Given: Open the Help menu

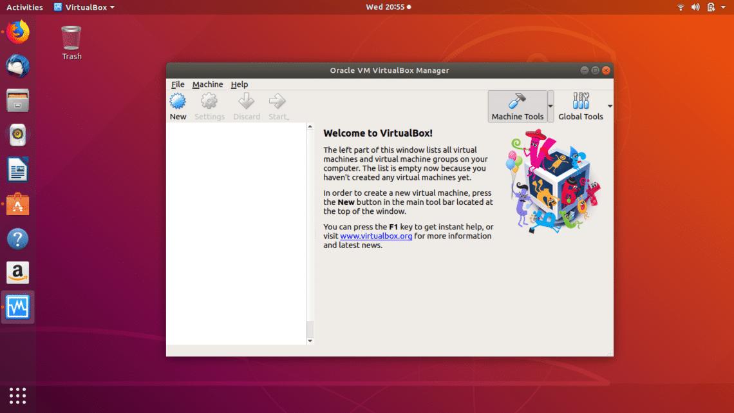Looking at the screenshot, I should [x=239, y=84].
